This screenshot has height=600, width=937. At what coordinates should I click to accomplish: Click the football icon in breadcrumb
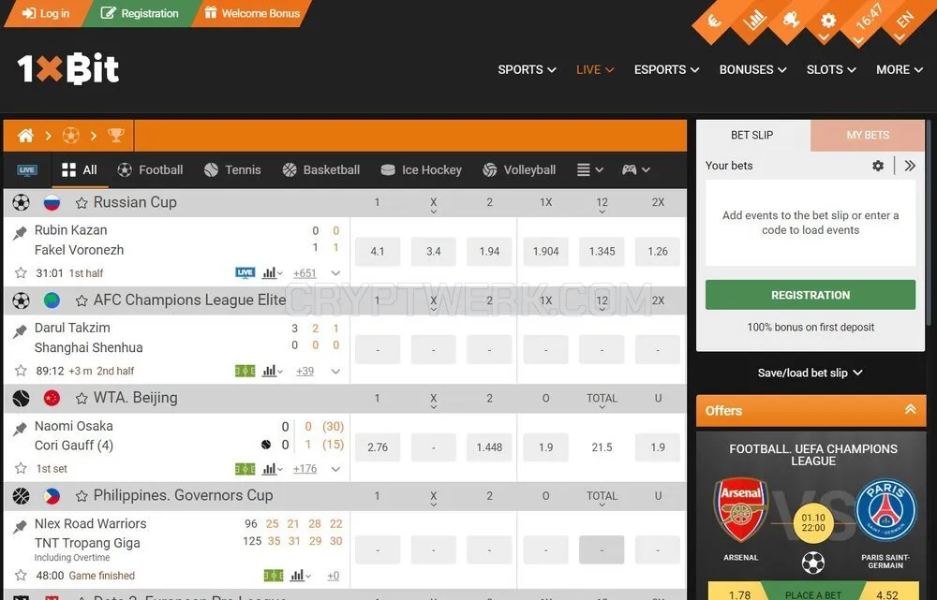[x=70, y=136]
